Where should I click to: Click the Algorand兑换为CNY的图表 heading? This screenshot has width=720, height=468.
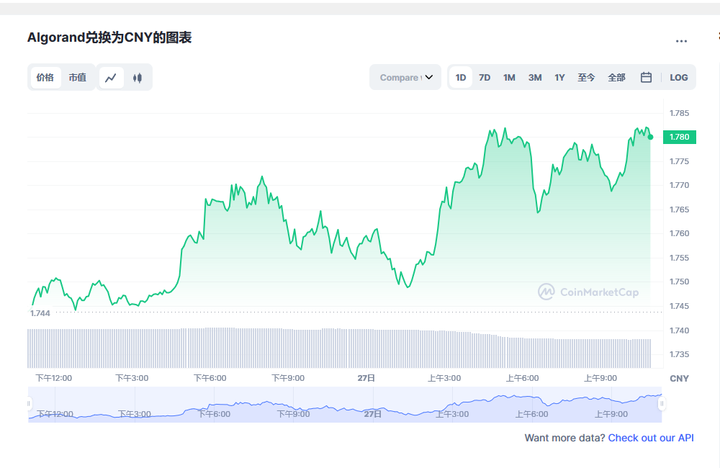(109, 37)
